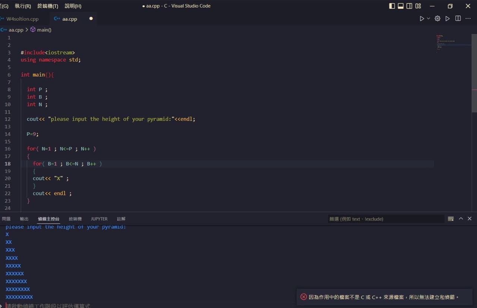Click the Run Code play button
Screen dimensions: 477x308
tap(422, 18)
